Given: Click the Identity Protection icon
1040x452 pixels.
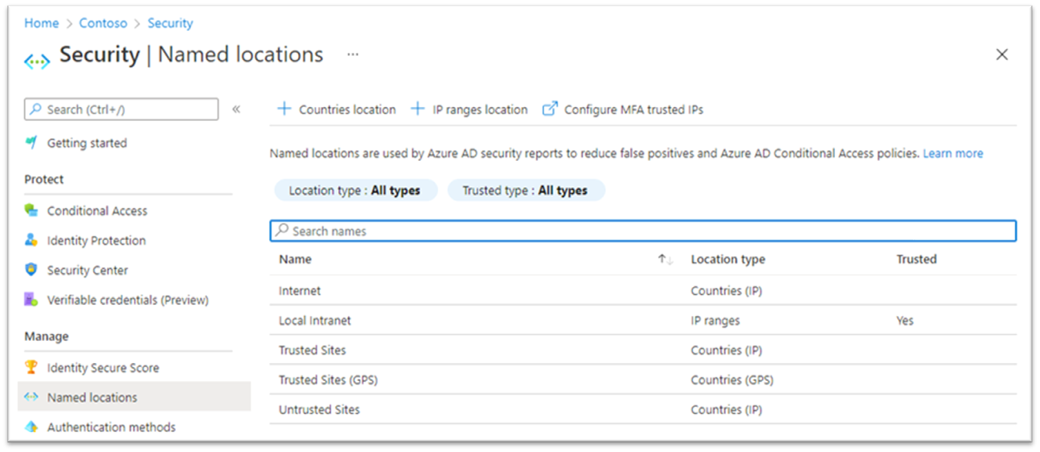Looking at the screenshot, I should tap(31, 240).
